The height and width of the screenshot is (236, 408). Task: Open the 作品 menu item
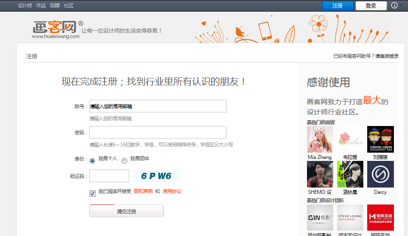coord(41,6)
